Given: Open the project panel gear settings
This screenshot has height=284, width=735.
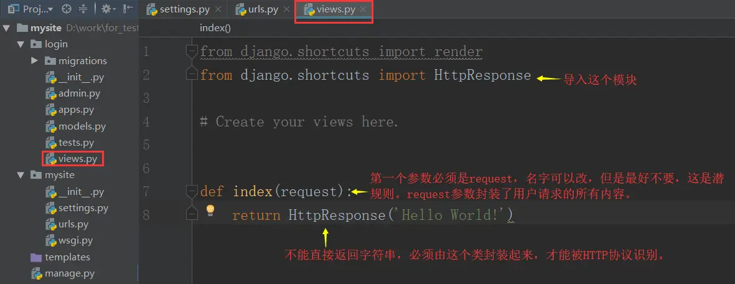Looking at the screenshot, I should [108, 9].
